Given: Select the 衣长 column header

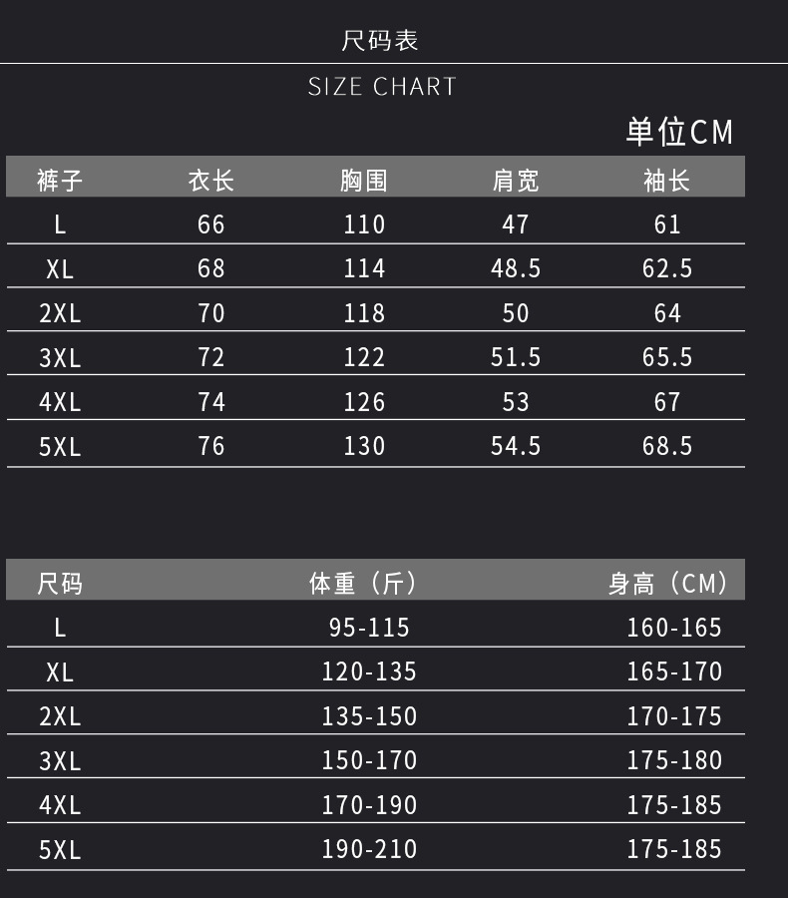Looking at the screenshot, I should pyautogui.click(x=211, y=181).
